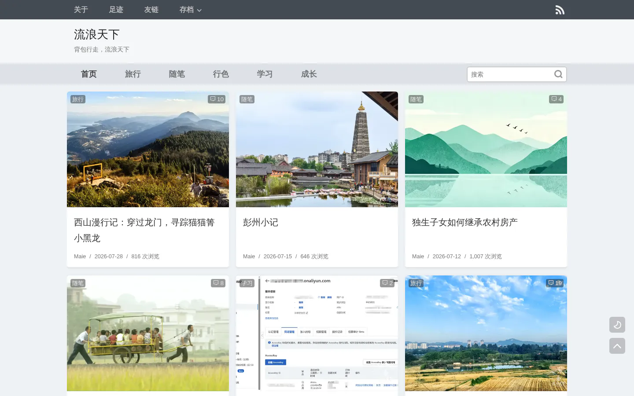The width and height of the screenshot is (634, 396).
Task: Click the green mountains illustration thumbnail
Action: 486,149
